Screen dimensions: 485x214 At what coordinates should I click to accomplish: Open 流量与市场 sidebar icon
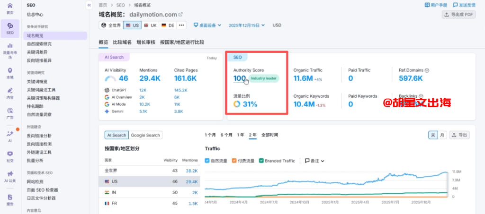(x=10, y=46)
